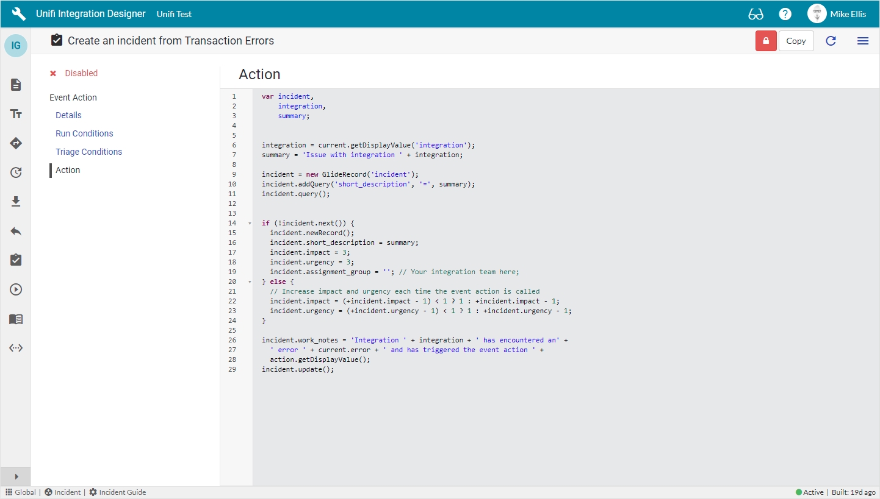Open the reply arrow icon in sidebar
Screen dimensions: 880x499
[x=16, y=231]
